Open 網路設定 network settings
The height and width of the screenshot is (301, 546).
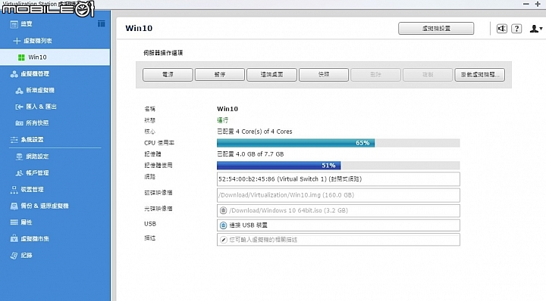click(33, 157)
